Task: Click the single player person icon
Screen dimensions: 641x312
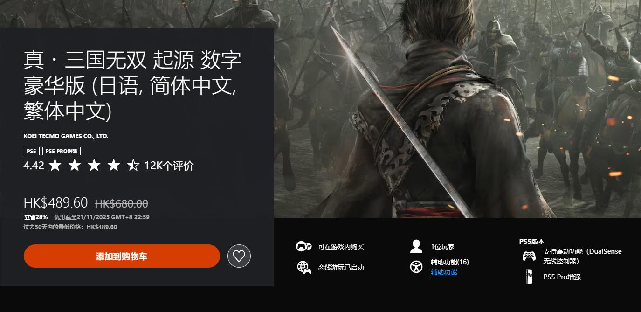Action: coord(416,246)
